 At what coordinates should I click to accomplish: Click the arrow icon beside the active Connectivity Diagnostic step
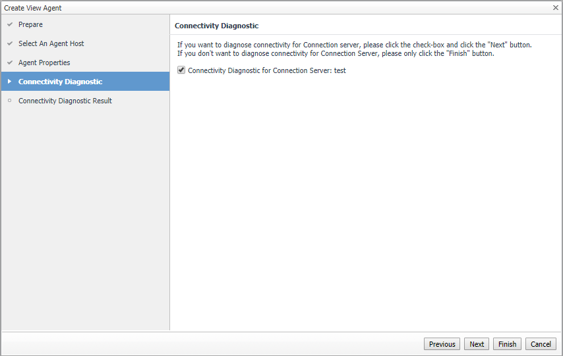click(x=9, y=82)
